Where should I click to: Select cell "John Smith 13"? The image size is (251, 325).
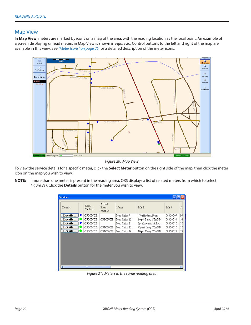(x=126, y=219)
